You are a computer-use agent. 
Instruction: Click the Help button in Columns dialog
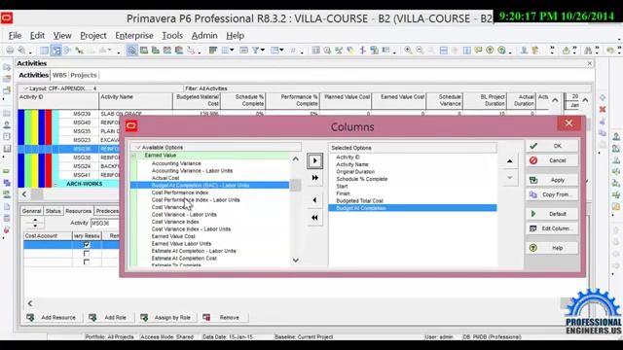click(x=552, y=248)
